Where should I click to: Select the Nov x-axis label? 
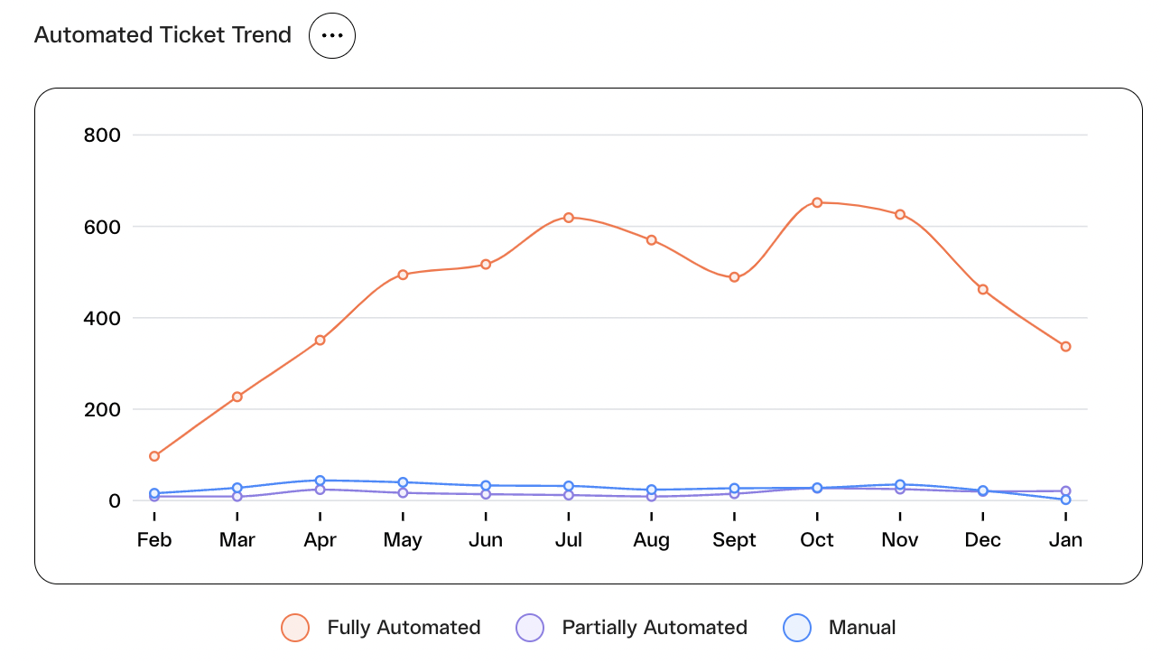coord(900,540)
